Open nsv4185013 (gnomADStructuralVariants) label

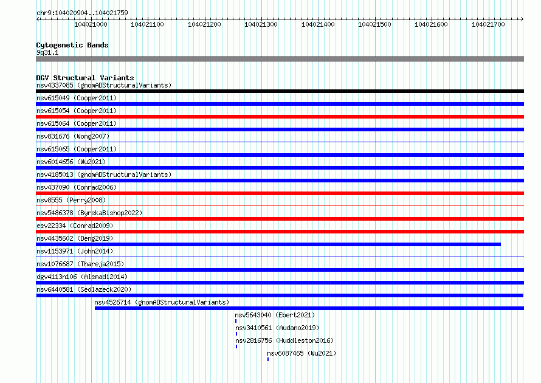pos(104,174)
